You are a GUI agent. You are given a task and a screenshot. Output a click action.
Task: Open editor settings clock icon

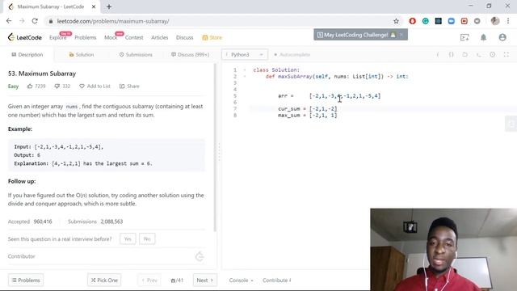pyautogui.click(x=492, y=54)
